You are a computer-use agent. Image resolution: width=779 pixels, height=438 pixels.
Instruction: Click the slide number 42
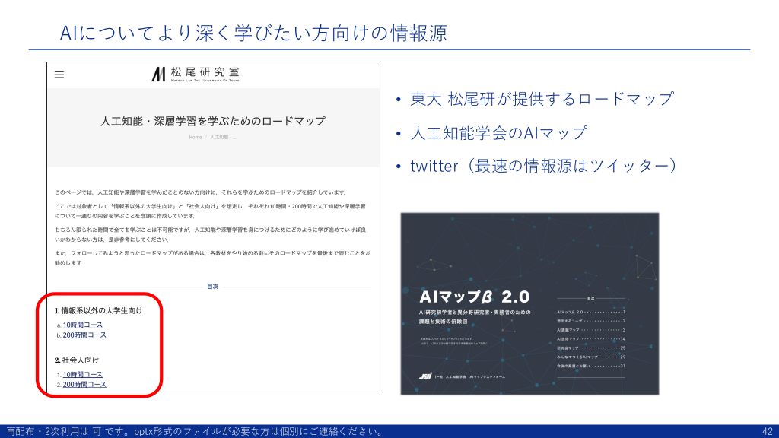[767, 431]
